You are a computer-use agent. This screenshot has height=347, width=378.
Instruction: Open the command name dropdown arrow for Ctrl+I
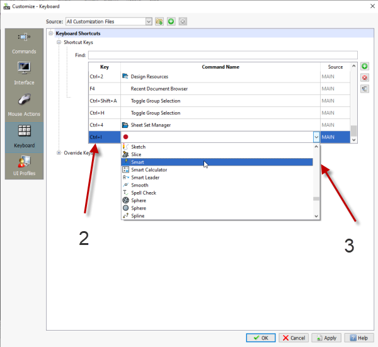[316, 137]
